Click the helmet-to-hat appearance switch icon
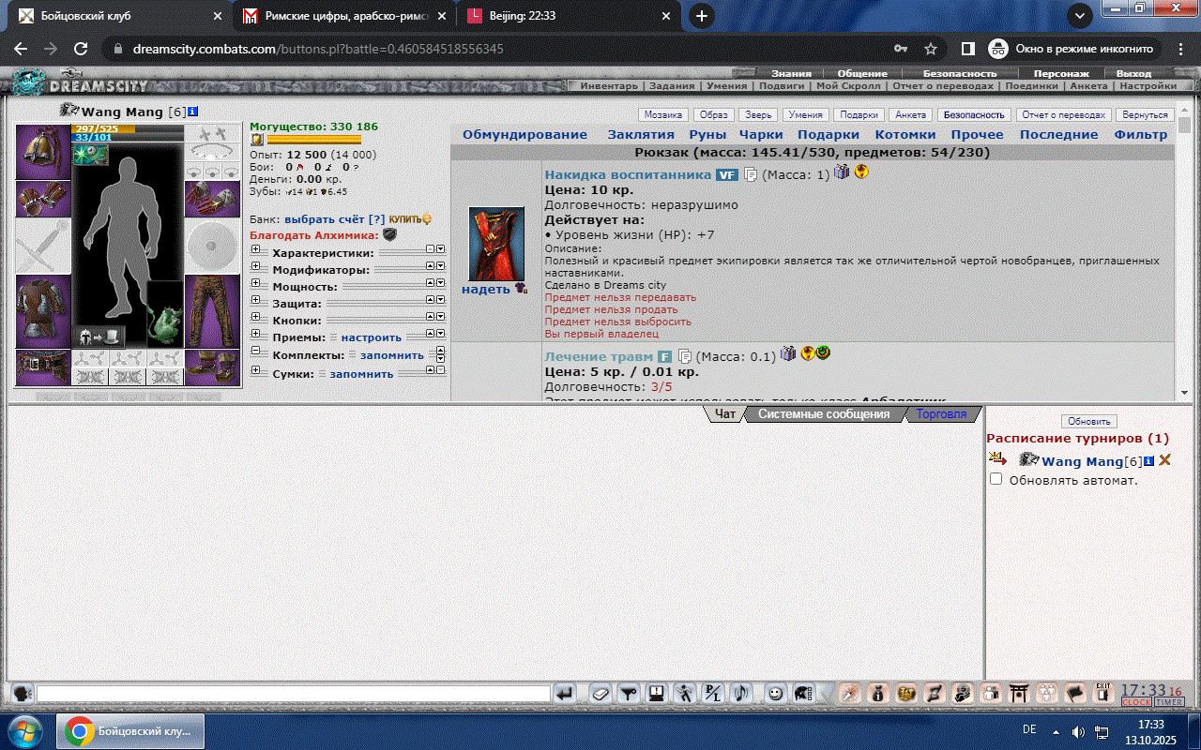The image size is (1201, 750). tap(100, 336)
